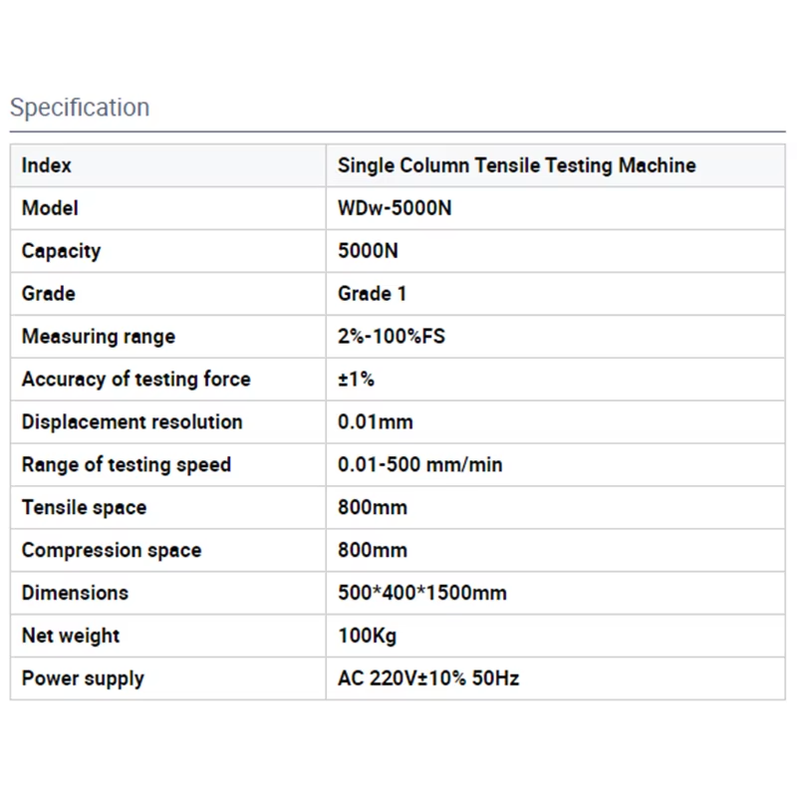Click the 100Kg net weight value
Image resolution: width=797 pixels, height=797 pixels.
368,636
